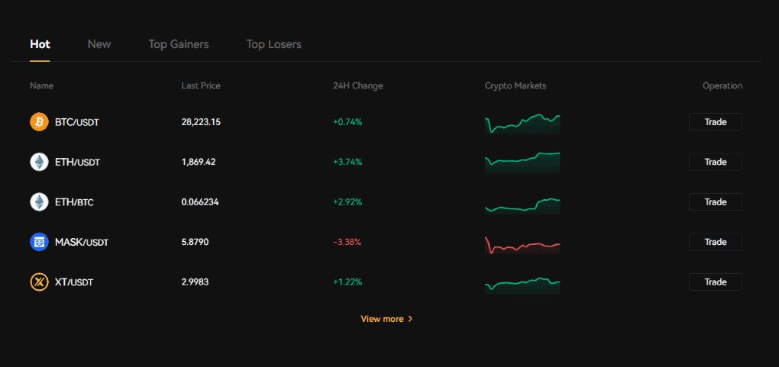Open the XT/USDT sparkline chart
This screenshot has height=367, width=779.
522,285
